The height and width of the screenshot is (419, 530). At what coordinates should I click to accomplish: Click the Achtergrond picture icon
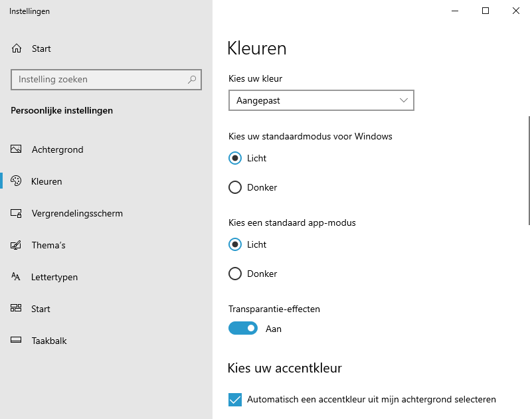tap(17, 149)
